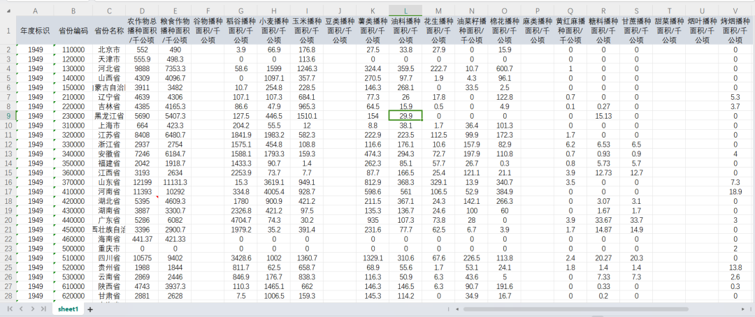Select the cell with value 600.7

point(504,68)
